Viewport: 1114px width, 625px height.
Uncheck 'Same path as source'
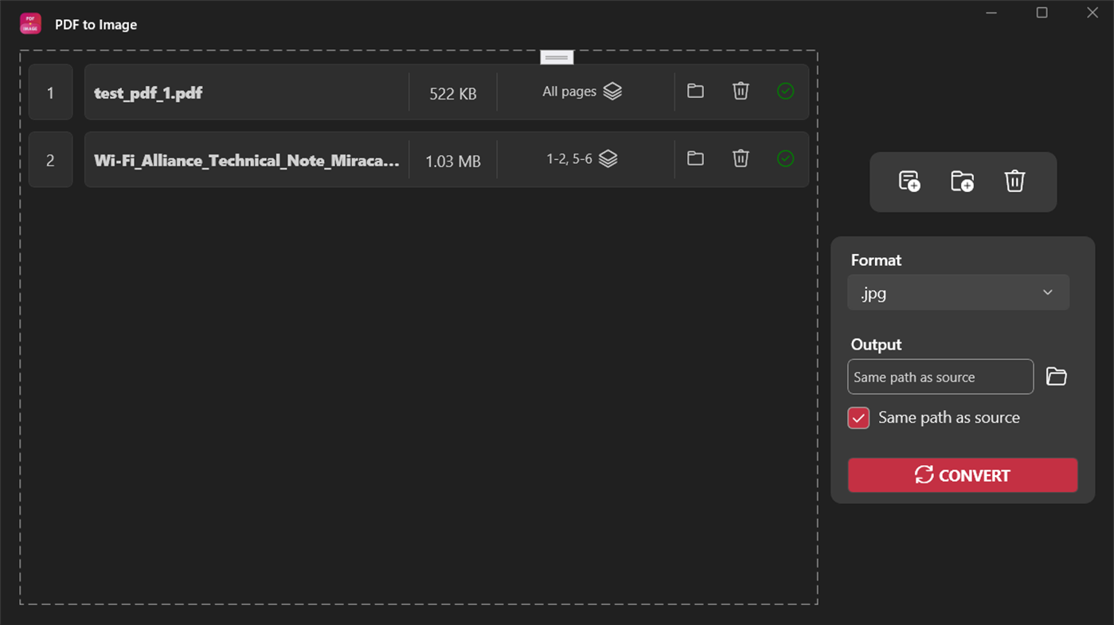(x=858, y=417)
